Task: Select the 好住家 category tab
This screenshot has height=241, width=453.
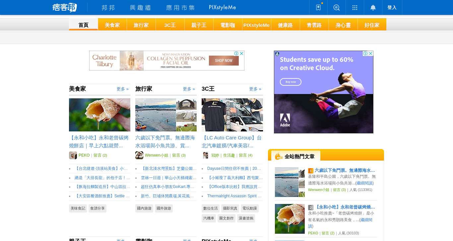Action: click(372, 24)
